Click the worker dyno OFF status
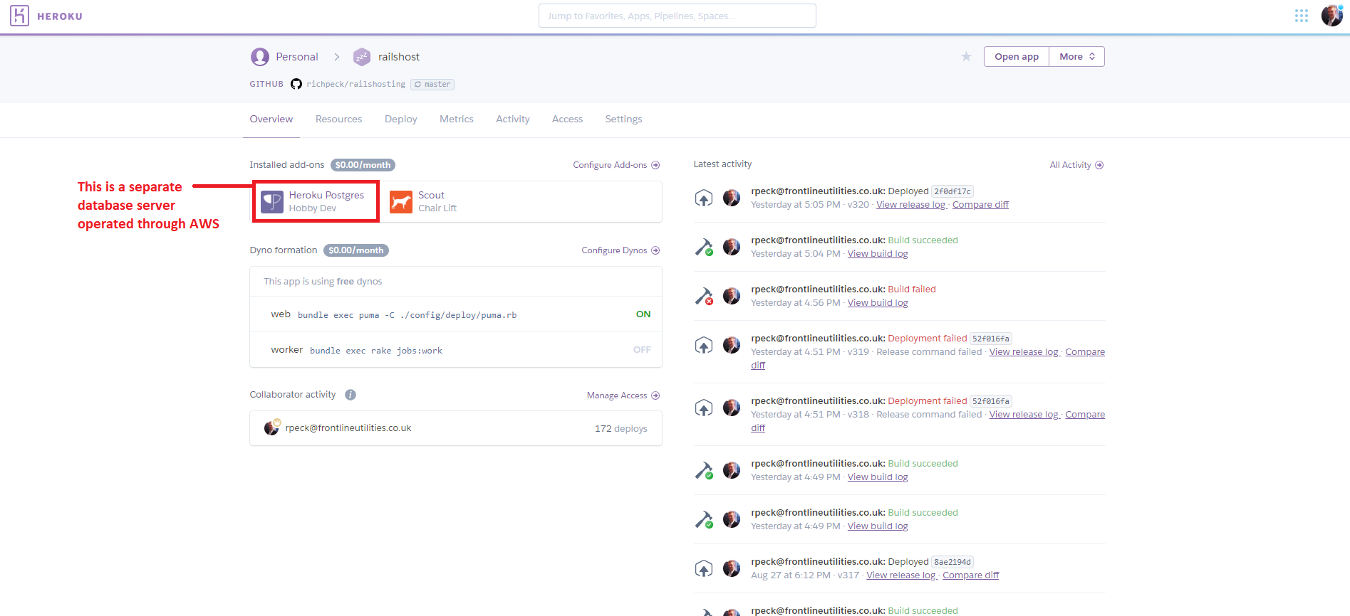The width and height of the screenshot is (1350, 616). click(642, 350)
